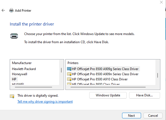Click the digitally signed certificate icon
Screen dimensions: 166x120
pyautogui.click(x=12, y=96)
